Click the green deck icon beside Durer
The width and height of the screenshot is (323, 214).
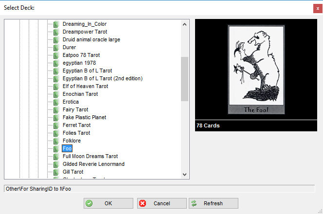[x=56, y=48]
